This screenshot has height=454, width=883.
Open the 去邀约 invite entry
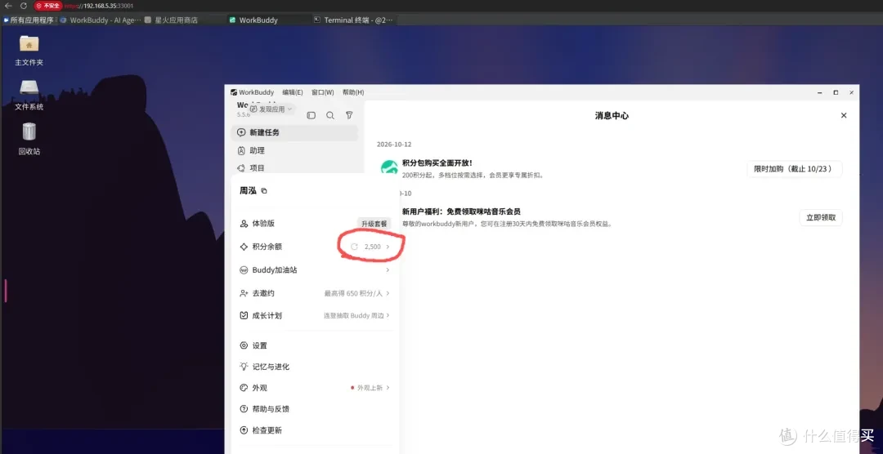tap(315, 293)
